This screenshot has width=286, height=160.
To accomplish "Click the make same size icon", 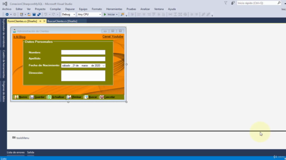I will (x=180, y=14).
